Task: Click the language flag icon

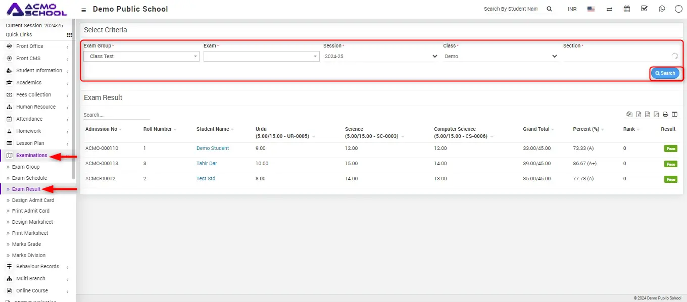Action: 591,9
